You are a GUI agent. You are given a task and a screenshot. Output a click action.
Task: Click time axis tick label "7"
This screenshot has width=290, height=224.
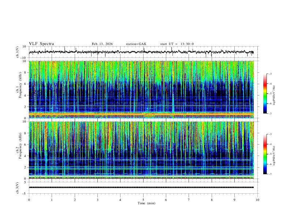189,200
